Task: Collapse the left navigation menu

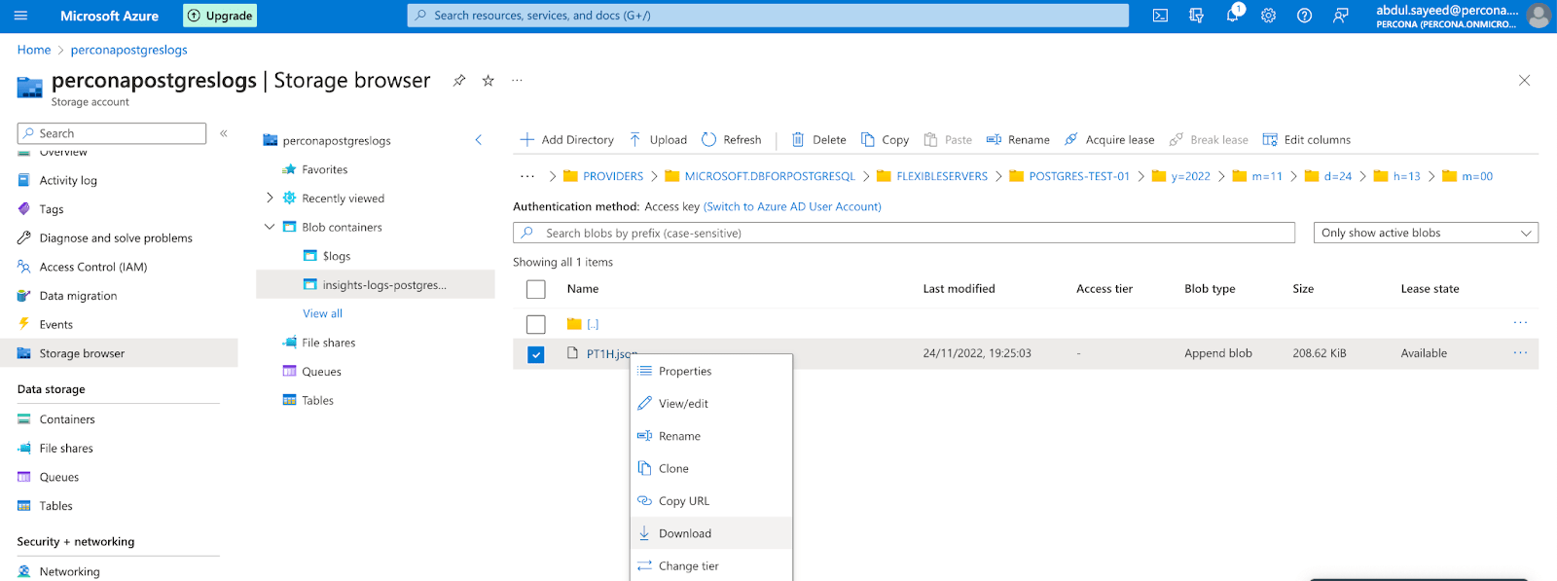Action: point(224,133)
